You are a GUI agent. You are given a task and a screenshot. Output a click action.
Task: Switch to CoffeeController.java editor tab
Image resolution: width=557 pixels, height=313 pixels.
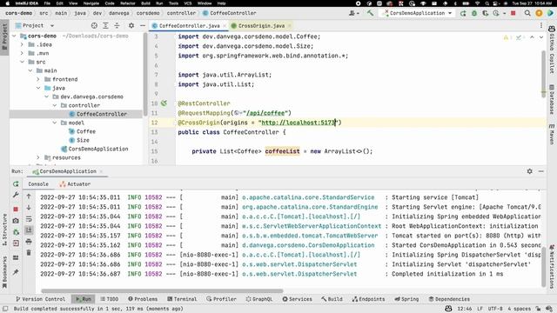point(190,25)
